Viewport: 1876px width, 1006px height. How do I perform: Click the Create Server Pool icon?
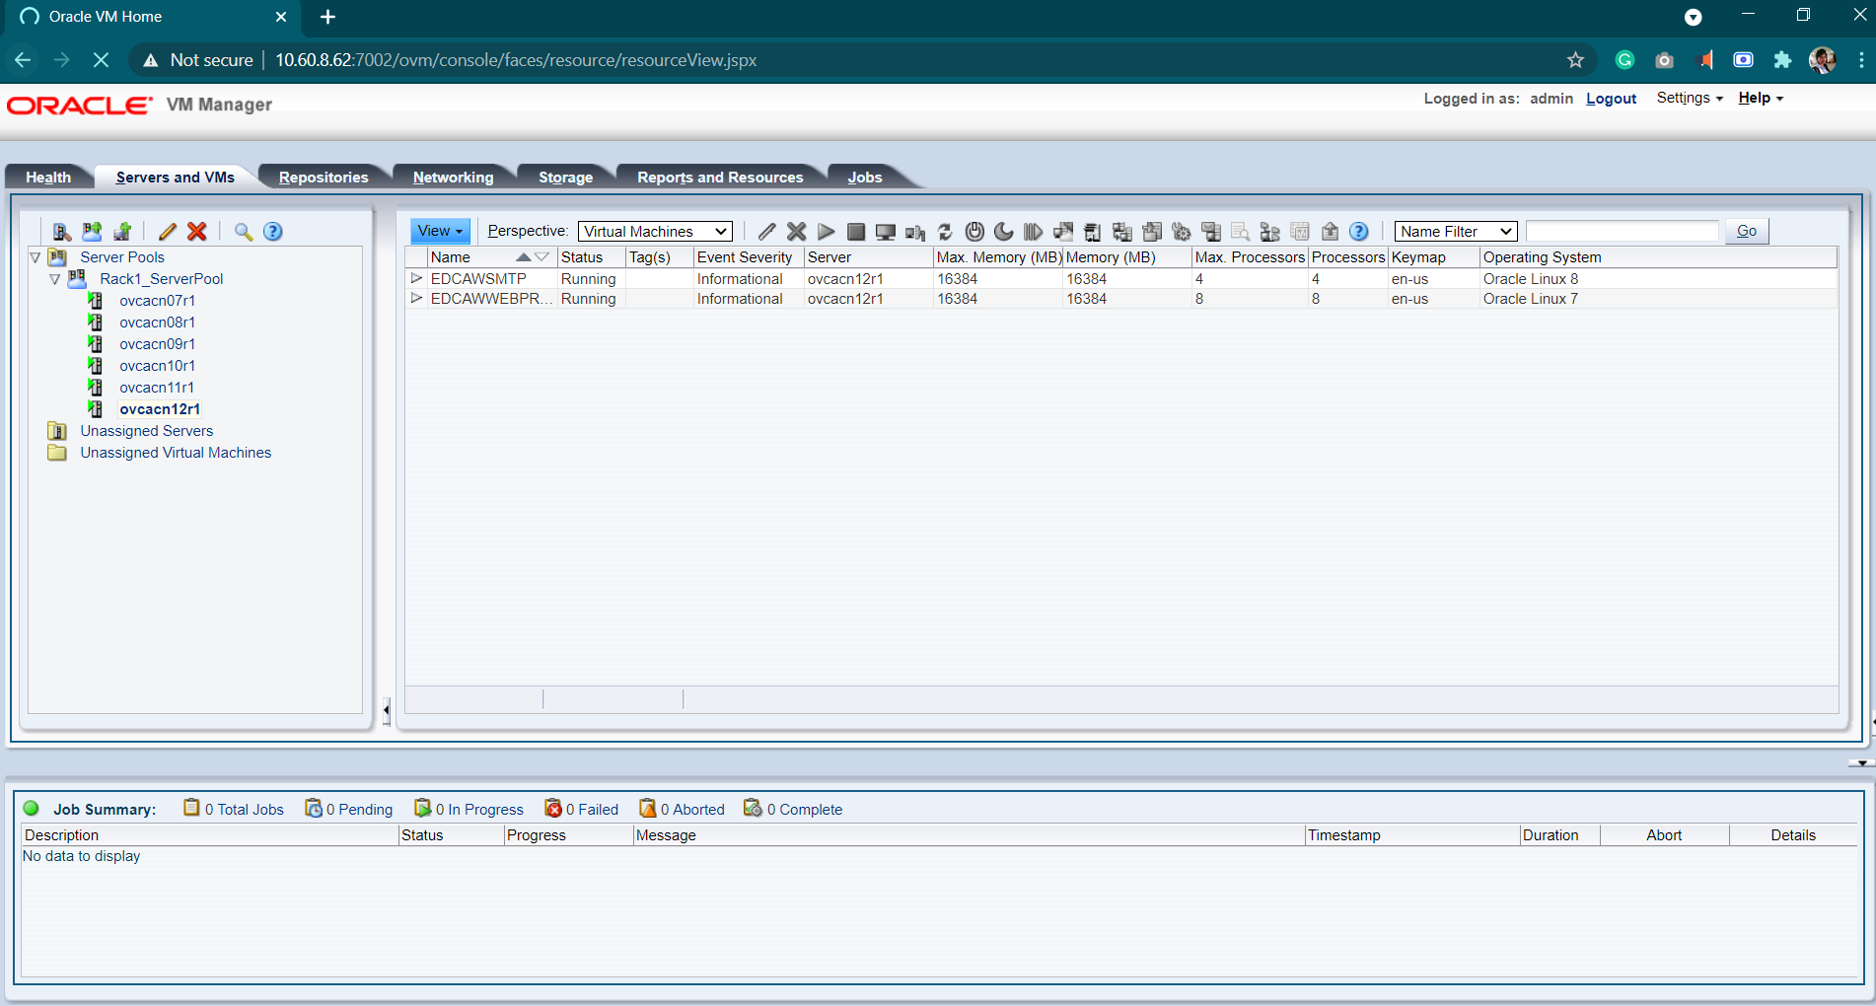pyautogui.click(x=92, y=232)
